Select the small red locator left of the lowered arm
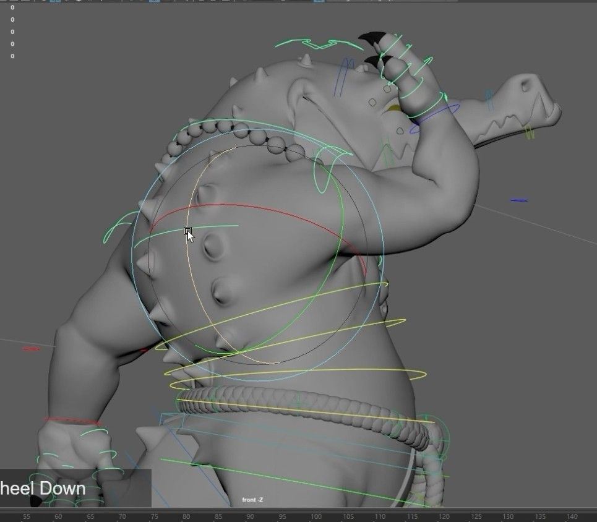 pos(31,348)
